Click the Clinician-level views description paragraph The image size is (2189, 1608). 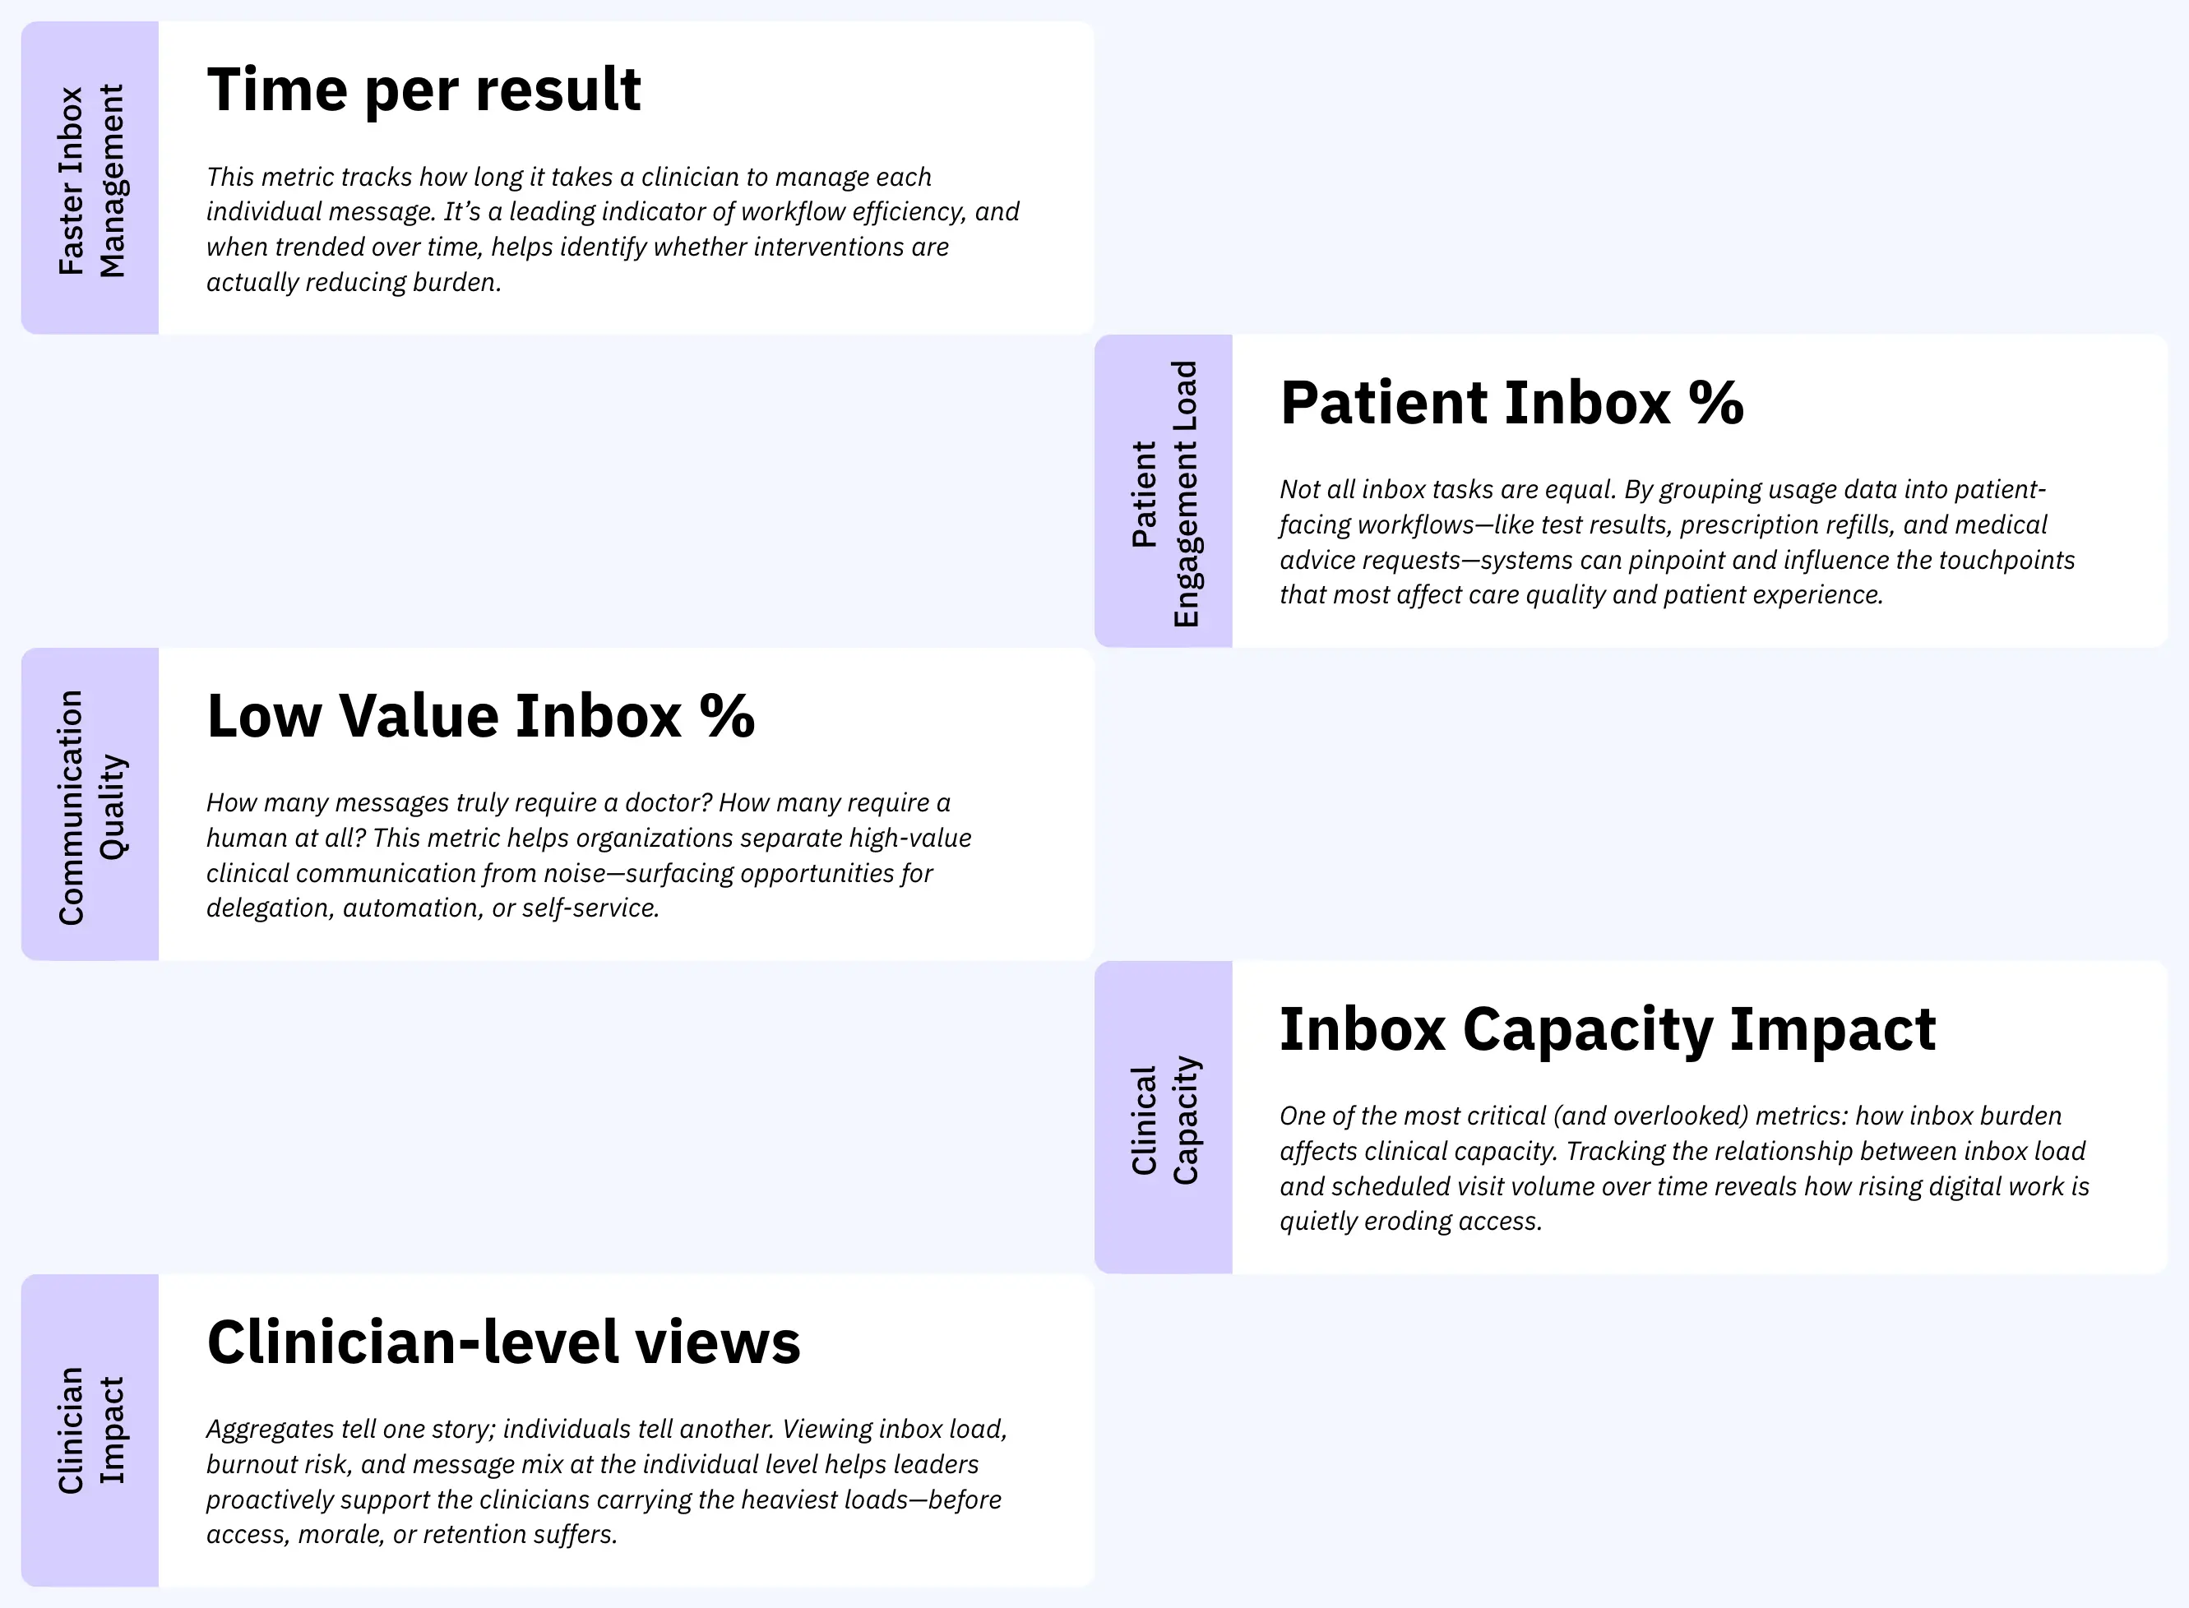click(x=607, y=1481)
